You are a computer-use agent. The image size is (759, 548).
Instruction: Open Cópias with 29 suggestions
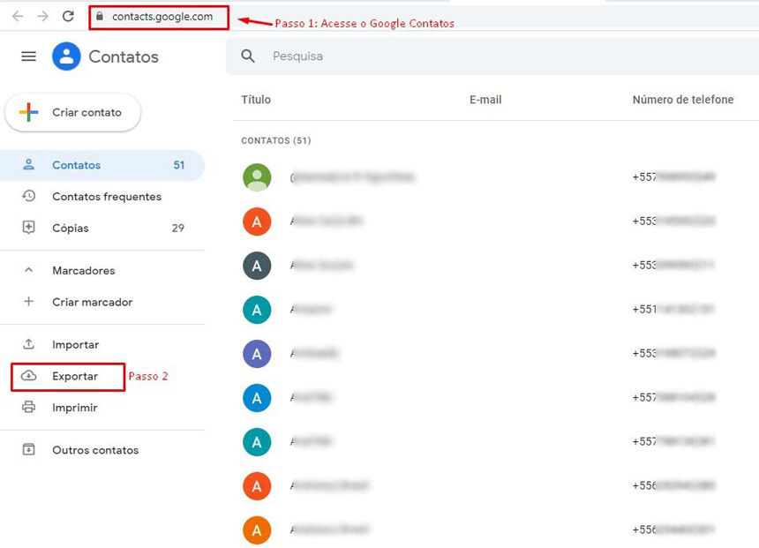coord(71,228)
